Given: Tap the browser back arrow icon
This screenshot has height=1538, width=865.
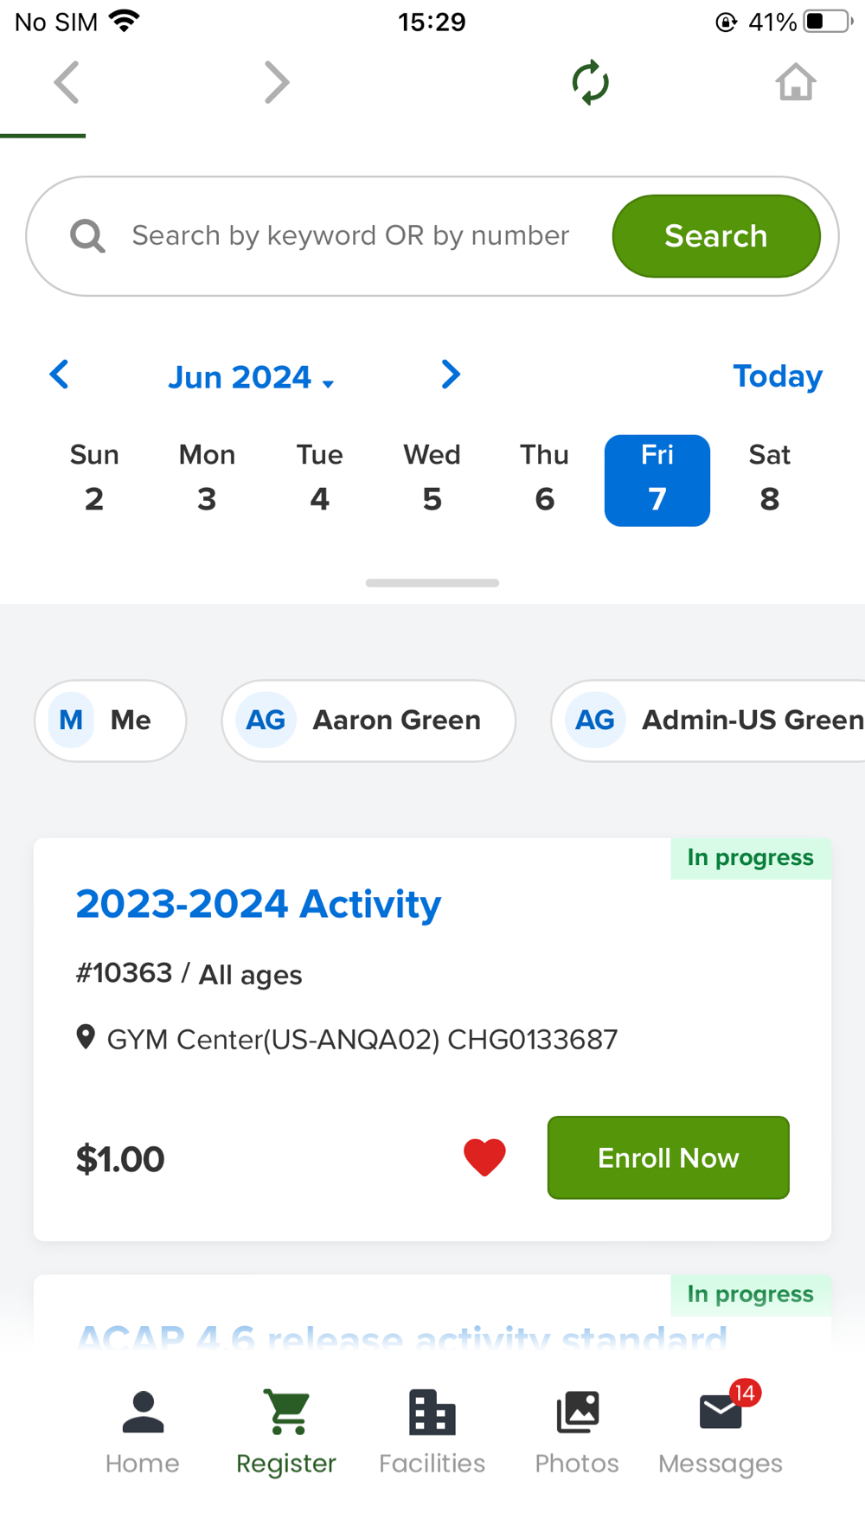Looking at the screenshot, I should [x=67, y=83].
